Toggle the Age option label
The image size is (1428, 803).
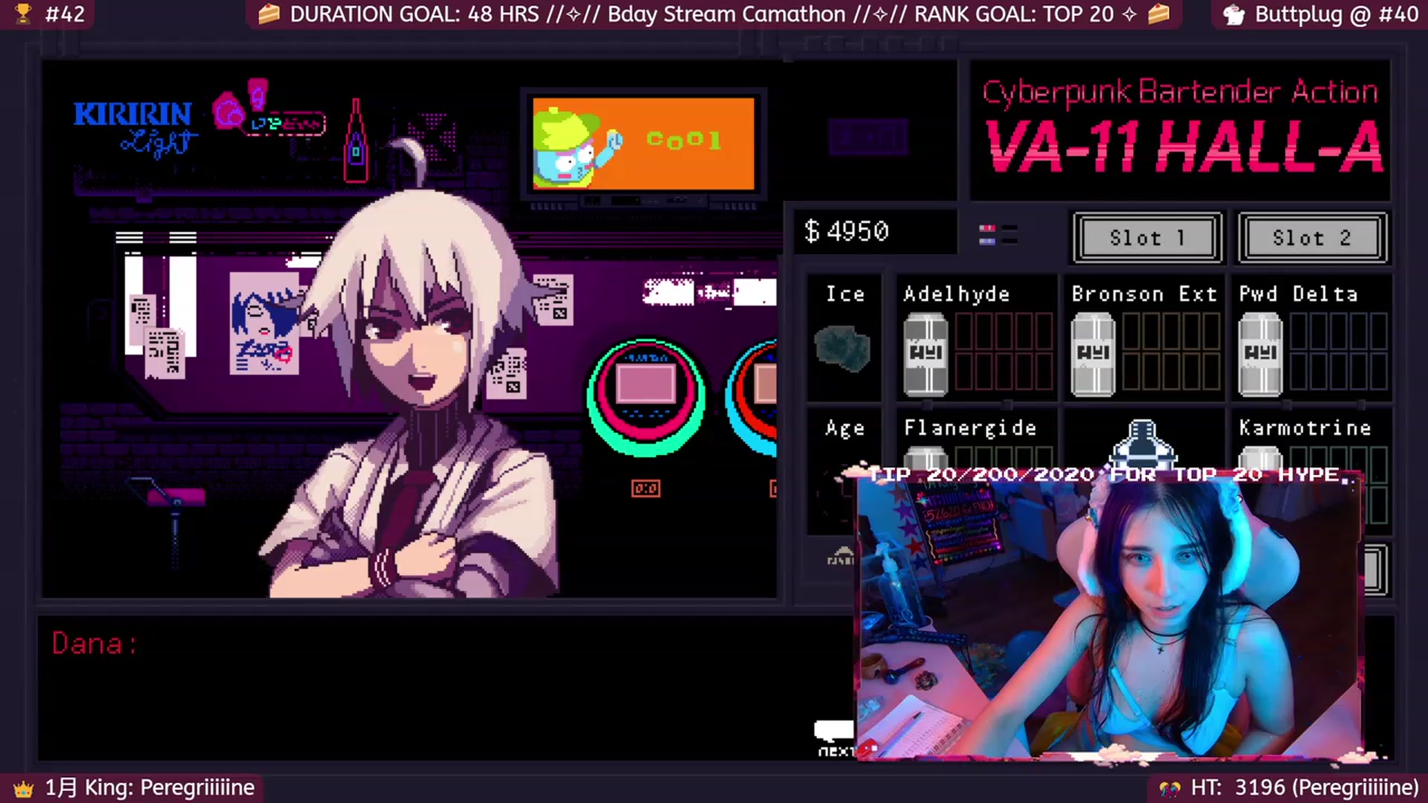845,428
